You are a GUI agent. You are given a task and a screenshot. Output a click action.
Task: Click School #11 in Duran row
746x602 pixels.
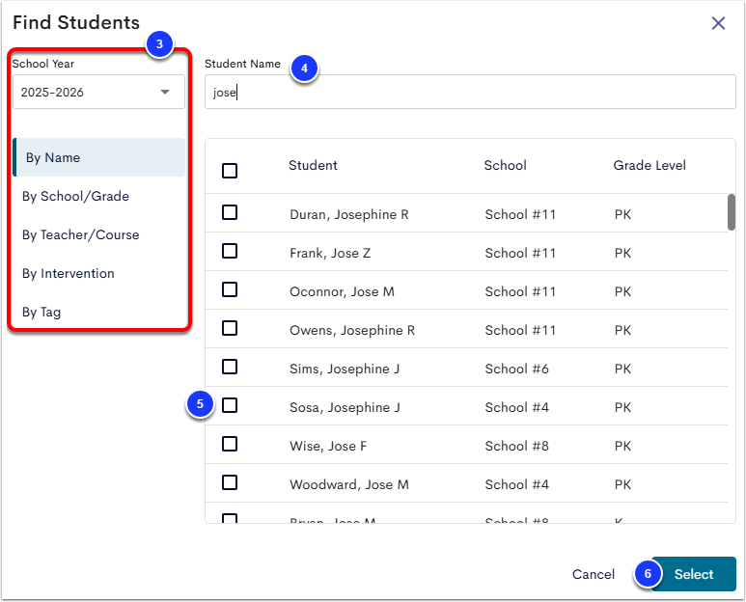[520, 214]
